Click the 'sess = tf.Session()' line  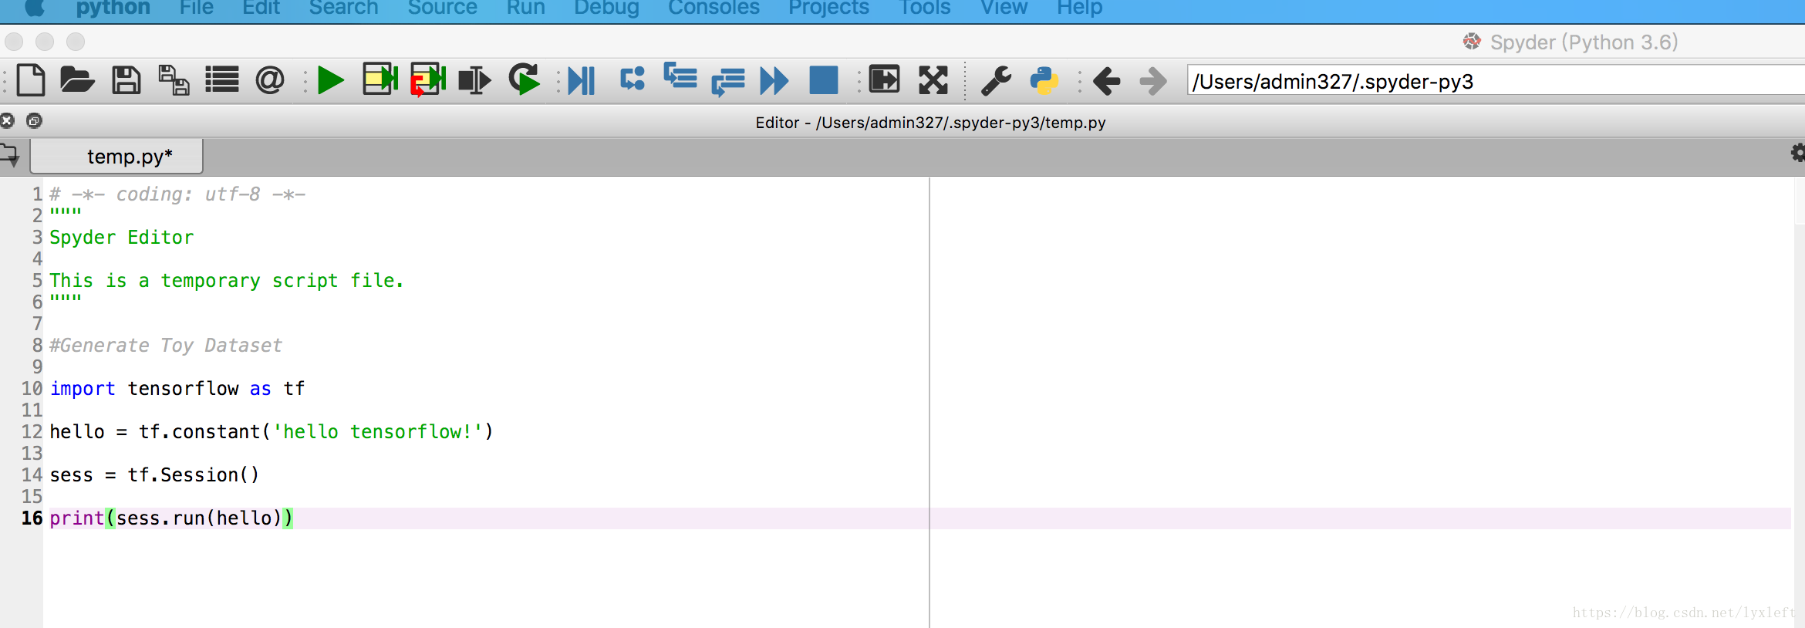(x=154, y=474)
